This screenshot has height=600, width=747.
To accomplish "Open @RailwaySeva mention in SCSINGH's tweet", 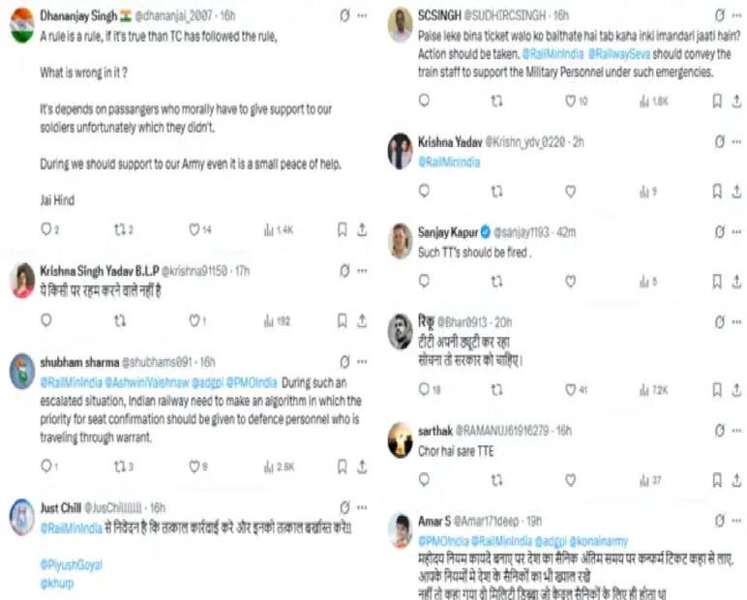I will pyautogui.click(x=612, y=57).
